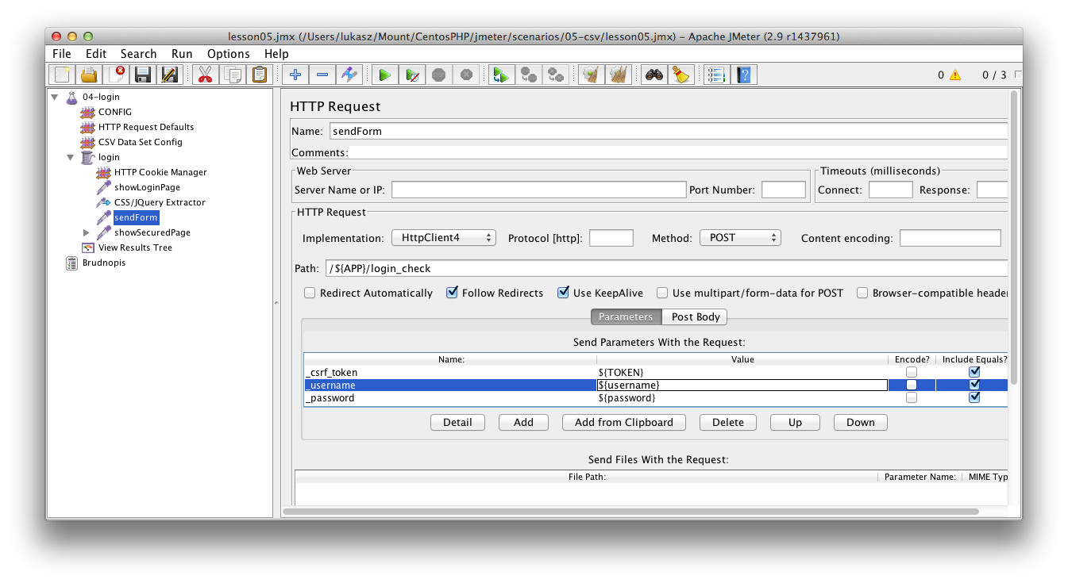Start the test with green play icon
The height and width of the screenshot is (583, 1068).
tap(384, 75)
